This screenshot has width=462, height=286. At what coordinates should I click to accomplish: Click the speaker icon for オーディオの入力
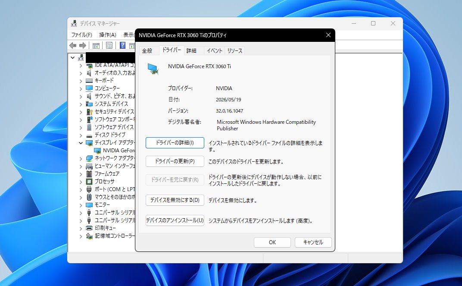89,73
